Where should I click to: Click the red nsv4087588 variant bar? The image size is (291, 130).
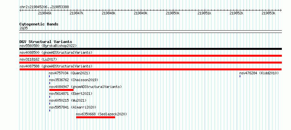(150, 69)
